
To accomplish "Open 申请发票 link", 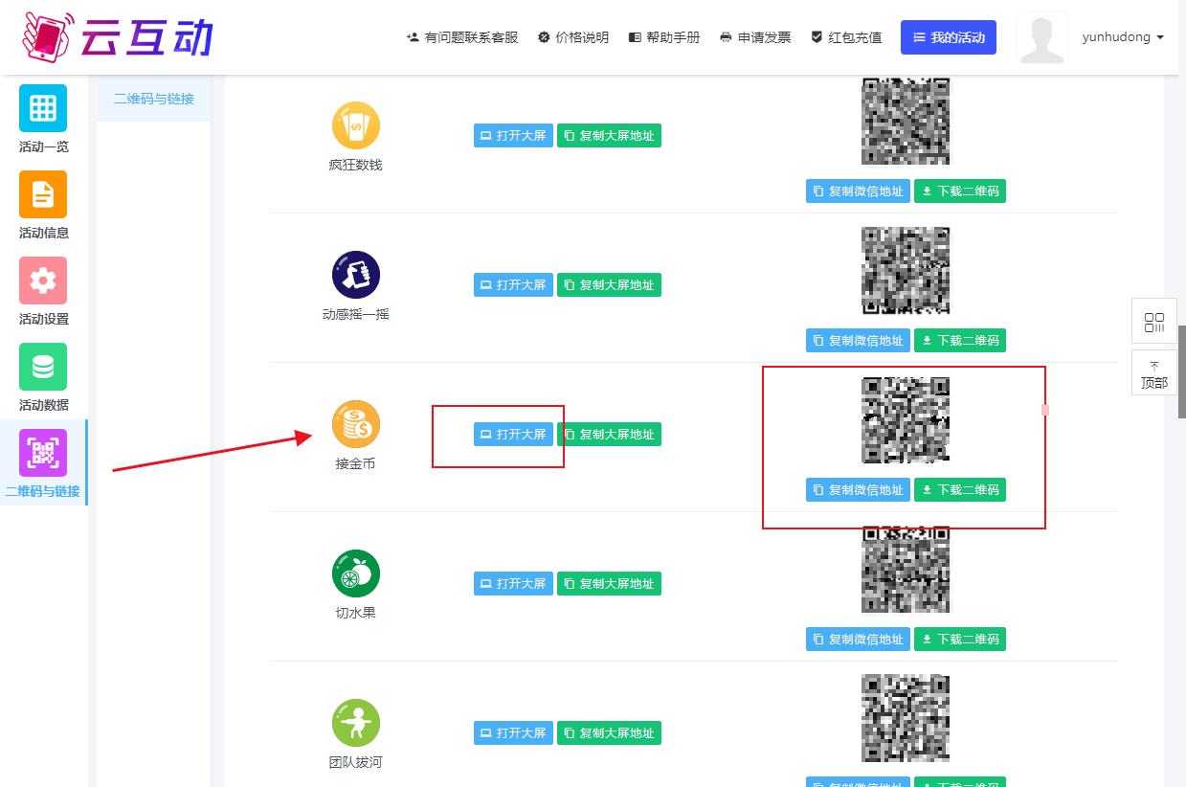I will coord(755,37).
